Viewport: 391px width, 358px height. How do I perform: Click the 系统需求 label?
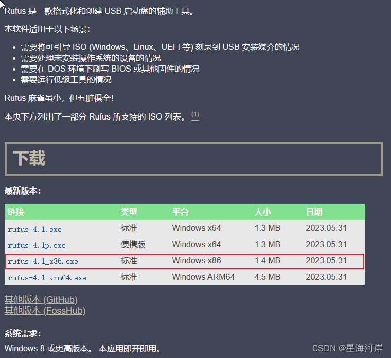[23, 334]
